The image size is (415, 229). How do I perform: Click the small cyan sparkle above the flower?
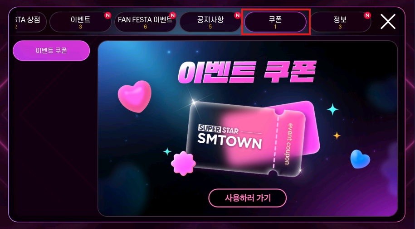coord(167,151)
